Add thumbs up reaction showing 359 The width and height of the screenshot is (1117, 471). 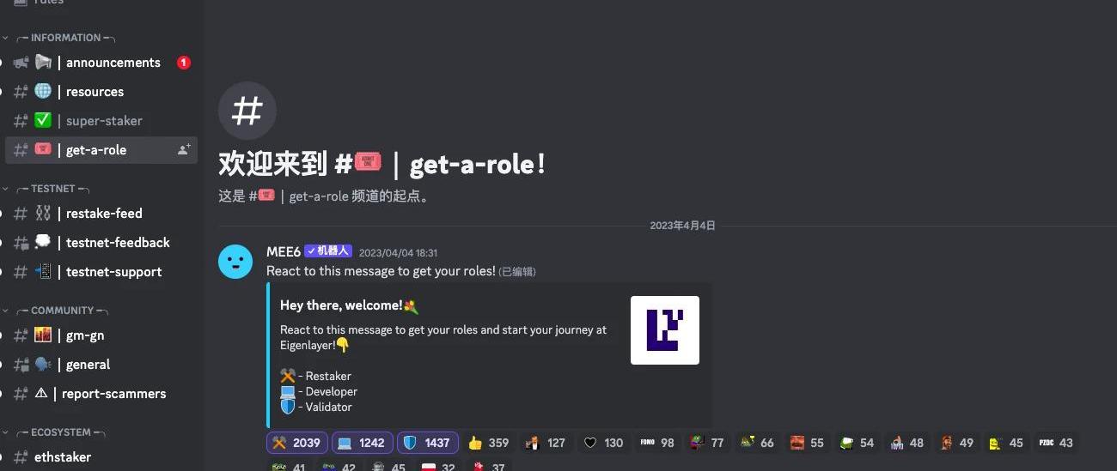[489, 443]
